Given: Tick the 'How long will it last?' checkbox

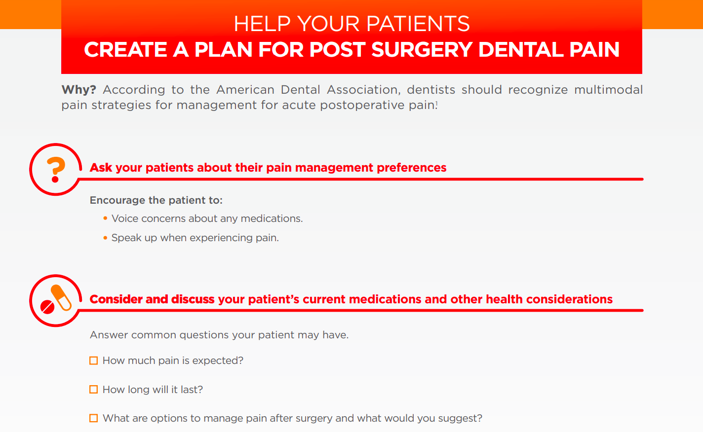Looking at the screenshot, I should pyautogui.click(x=93, y=390).
